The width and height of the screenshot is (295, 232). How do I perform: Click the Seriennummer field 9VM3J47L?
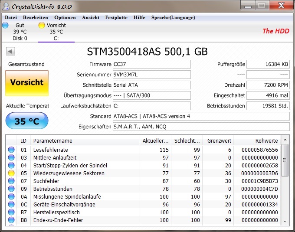click(152, 75)
